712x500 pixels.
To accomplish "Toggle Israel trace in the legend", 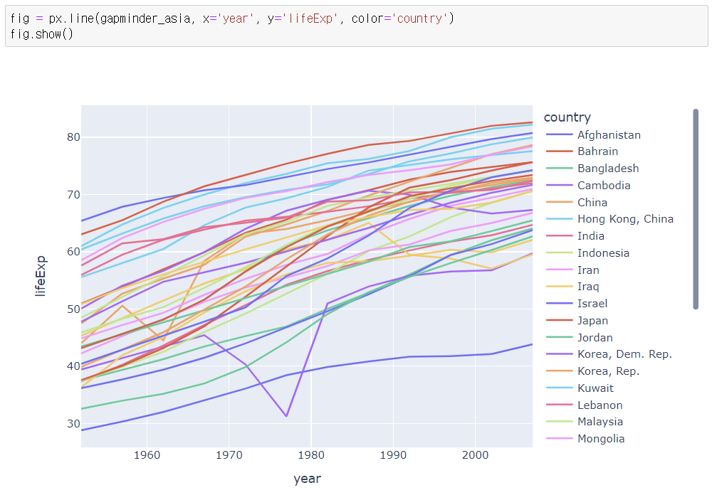I will click(x=577, y=304).
